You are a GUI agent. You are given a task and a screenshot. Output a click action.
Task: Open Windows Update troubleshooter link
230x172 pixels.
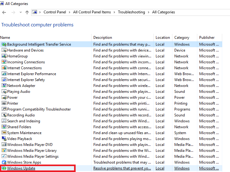click(21, 168)
